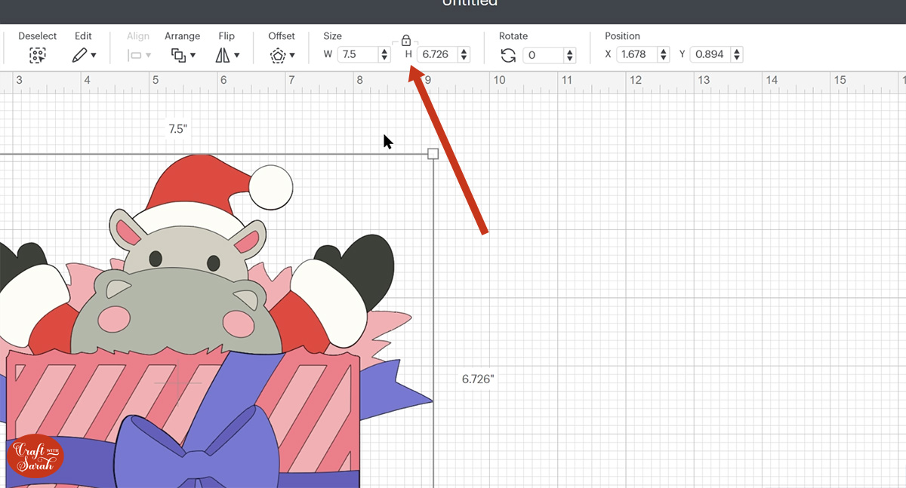Click the Position X input field
Viewport: 906px width, 488px height.
pyautogui.click(x=637, y=54)
